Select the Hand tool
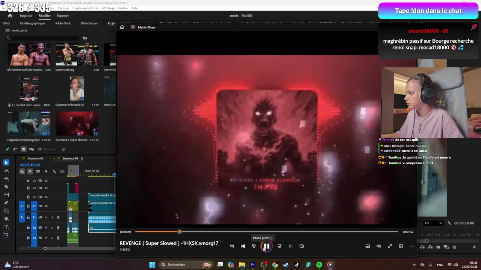Image resolution: width=481 pixels, height=270 pixels. click(x=6, y=219)
